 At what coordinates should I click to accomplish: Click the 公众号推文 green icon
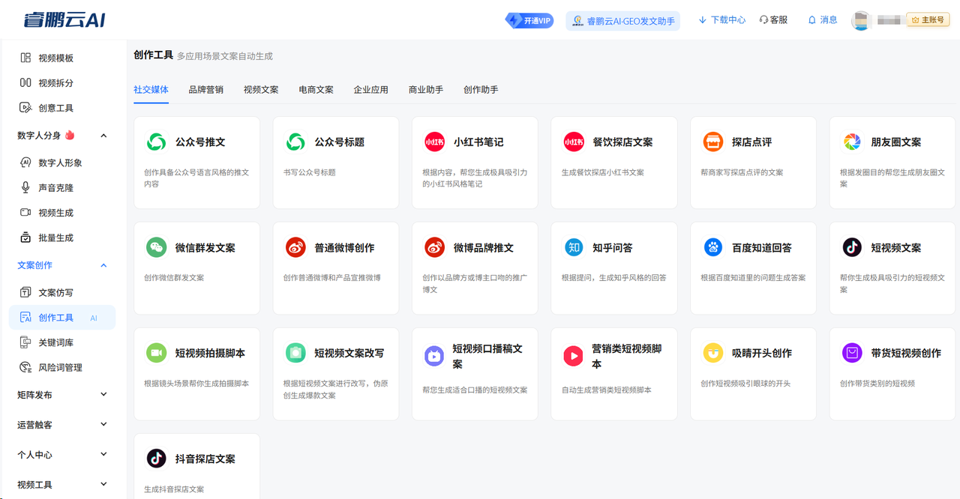[156, 142]
